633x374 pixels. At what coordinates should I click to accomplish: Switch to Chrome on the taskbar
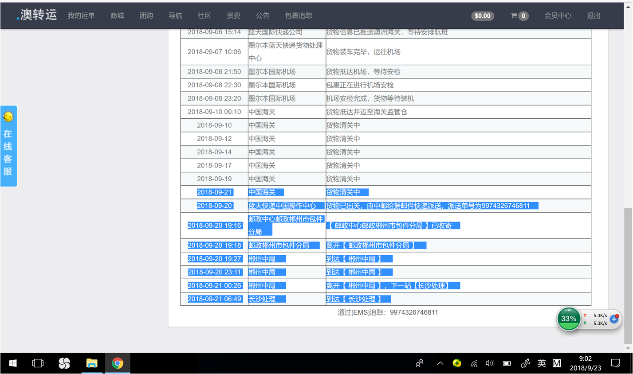click(x=118, y=363)
